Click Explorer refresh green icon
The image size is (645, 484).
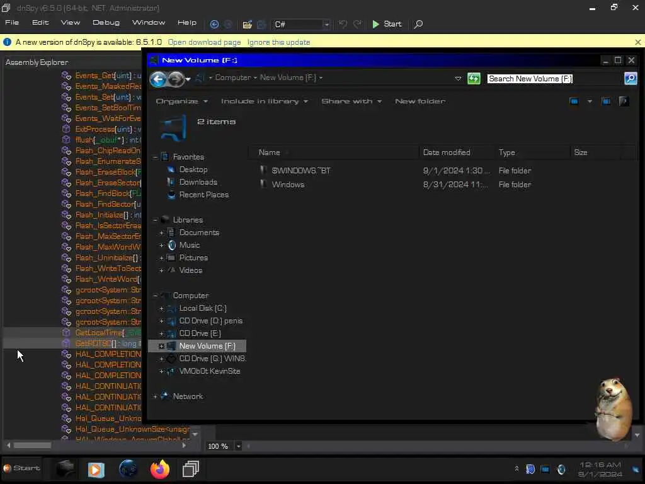[x=474, y=78]
